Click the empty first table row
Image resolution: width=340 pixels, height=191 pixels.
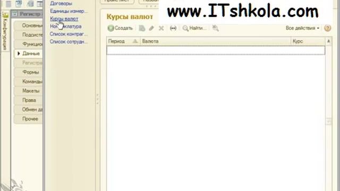[216, 50]
